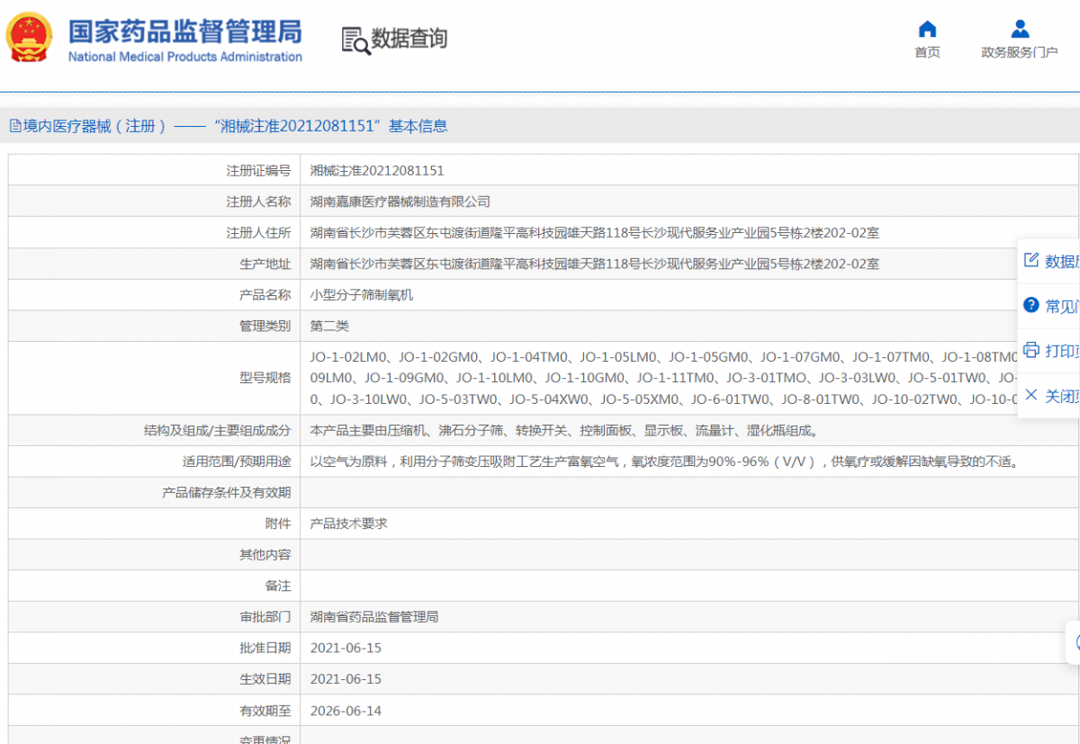This screenshot has height=744, width=1080.
Task: Click the 批准日期 label cell
Action: click(154, 648)
